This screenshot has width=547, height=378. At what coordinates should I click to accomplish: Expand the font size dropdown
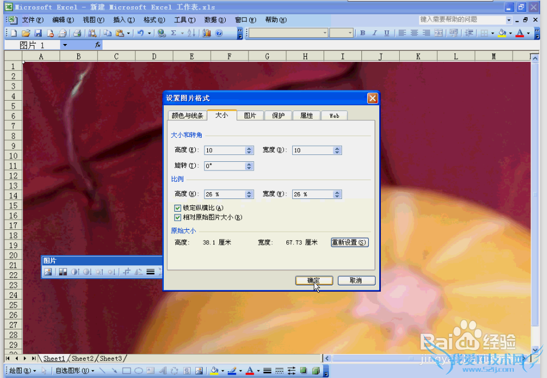350,33
